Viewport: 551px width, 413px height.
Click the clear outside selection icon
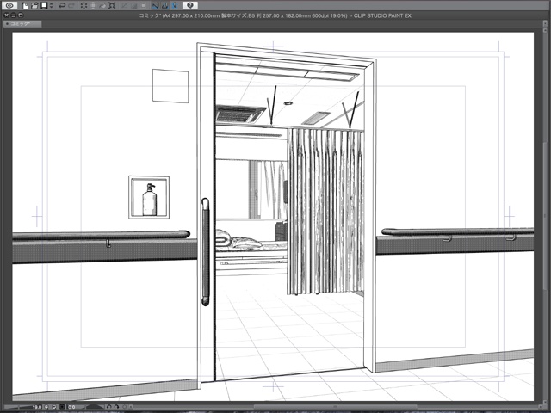(93, 6)
